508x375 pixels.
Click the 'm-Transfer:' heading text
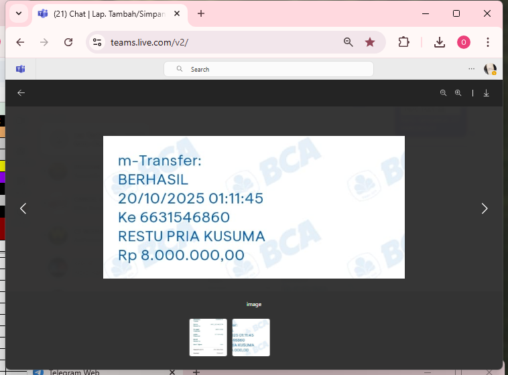click(x=160, y=161)
